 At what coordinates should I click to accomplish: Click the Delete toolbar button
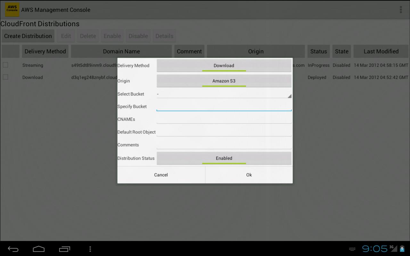click(88, 36)
